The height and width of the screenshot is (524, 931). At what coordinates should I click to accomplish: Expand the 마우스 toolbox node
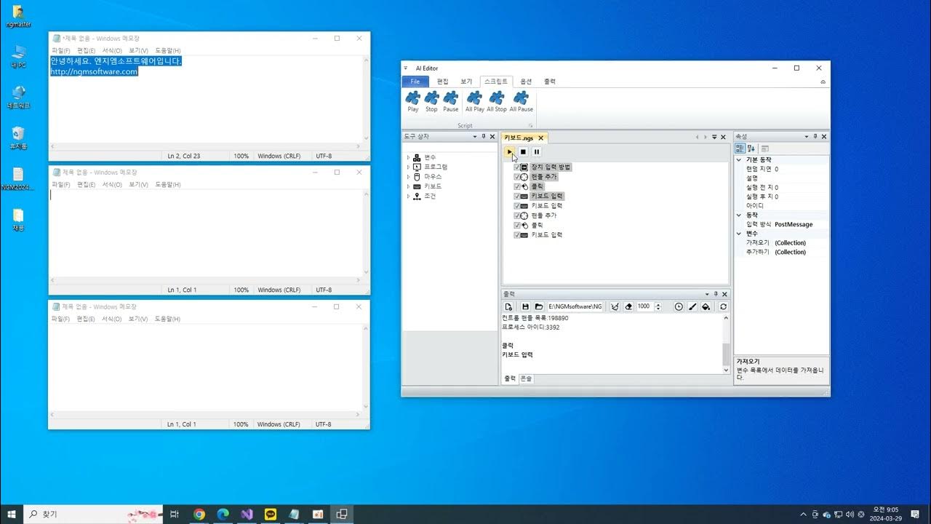(x=408, y=177)
